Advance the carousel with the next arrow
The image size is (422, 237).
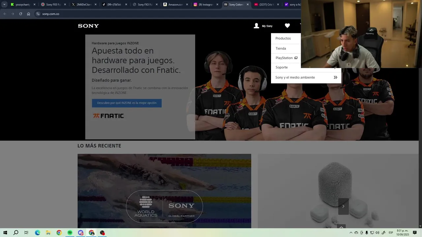(x=343, y=206)
